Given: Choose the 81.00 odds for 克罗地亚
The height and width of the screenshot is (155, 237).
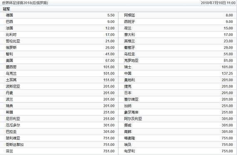Looking at the screenshot, I should coord(228,61).
